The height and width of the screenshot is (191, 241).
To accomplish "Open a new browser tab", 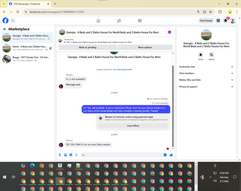I will coord(55,4).
